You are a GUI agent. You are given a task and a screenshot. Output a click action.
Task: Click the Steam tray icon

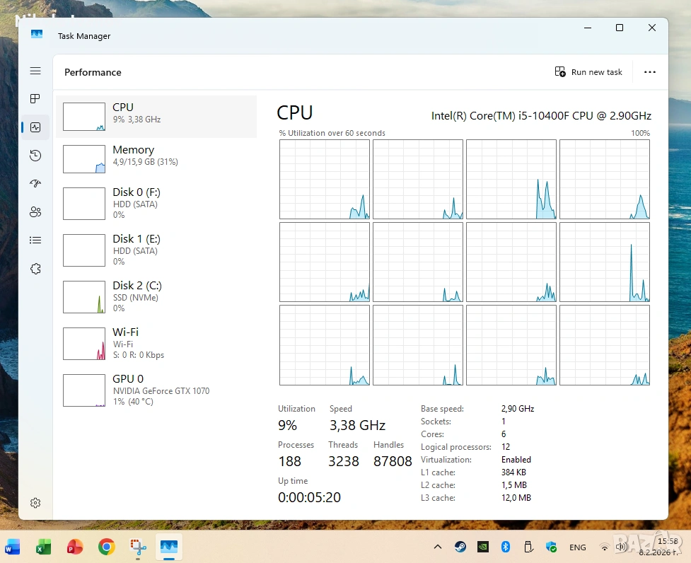tap(460, 547)
